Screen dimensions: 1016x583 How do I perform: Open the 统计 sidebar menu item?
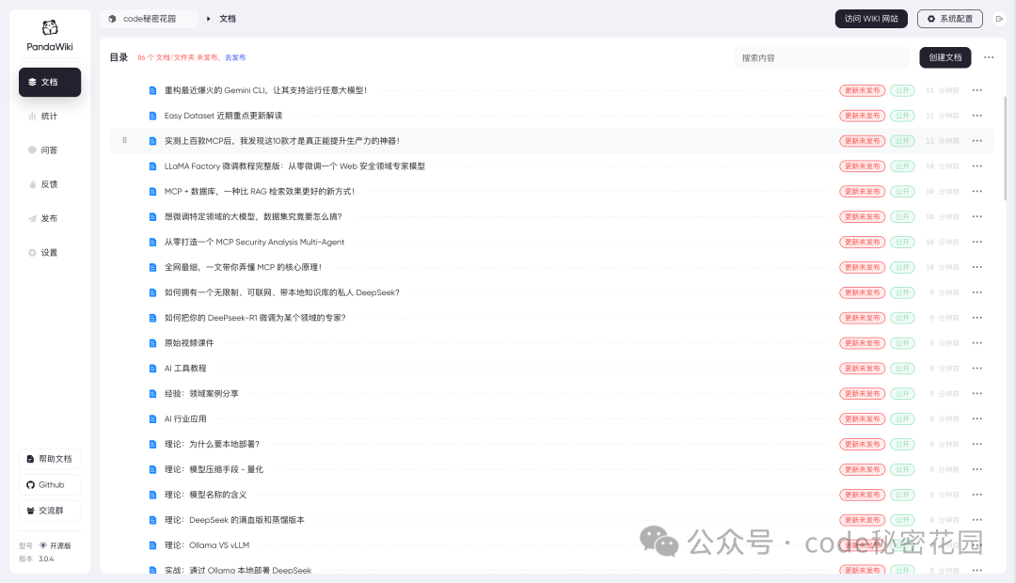pyautogui.click(x=50, y=117)
